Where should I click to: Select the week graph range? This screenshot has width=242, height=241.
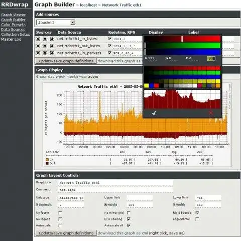(60, 77)
